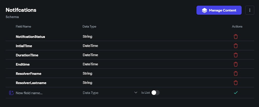Select the NotifcationStatus field name
Image resolution: width=259 pixels, height=107 pixels.
click(30, 37)
